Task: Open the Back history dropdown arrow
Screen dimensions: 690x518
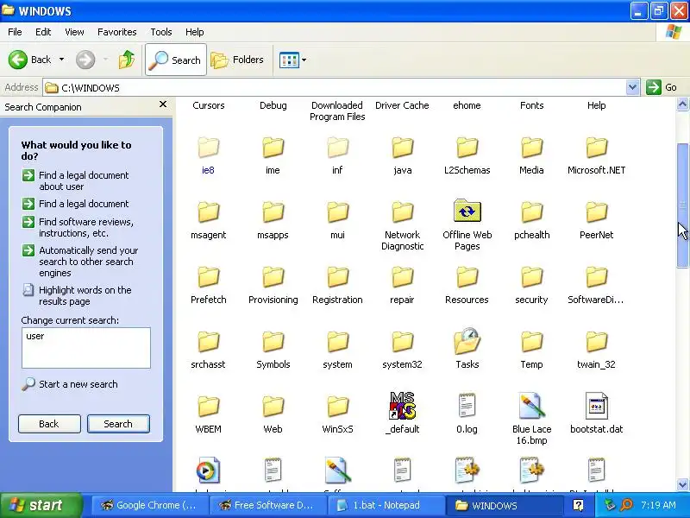Action: coord(61,60)
